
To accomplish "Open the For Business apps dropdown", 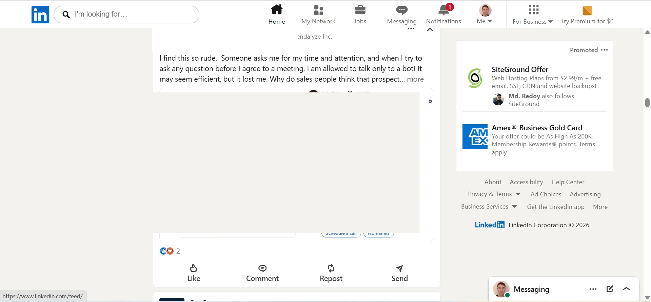I will (x=533, y=15).
